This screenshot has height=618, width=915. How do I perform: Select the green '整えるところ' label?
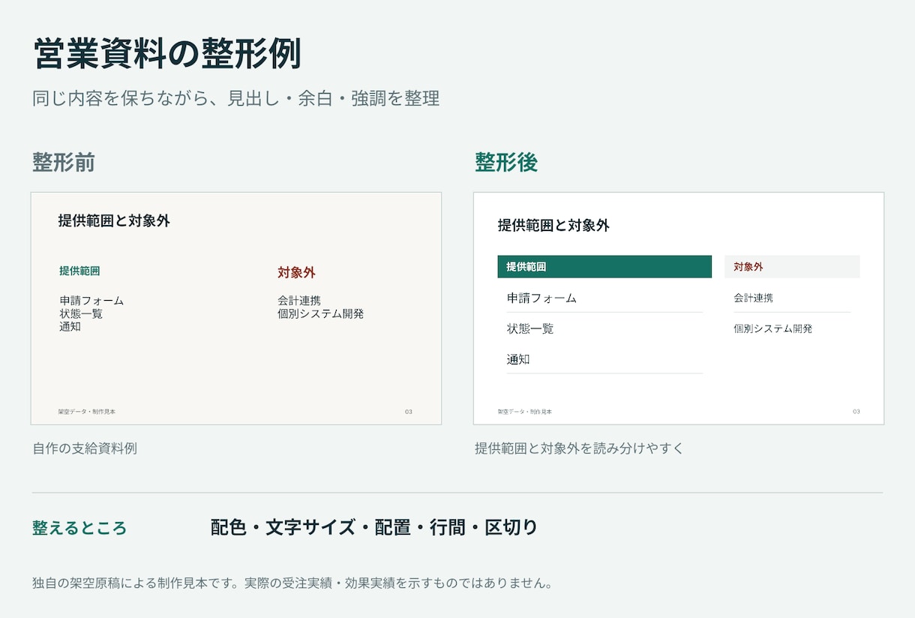79,528
